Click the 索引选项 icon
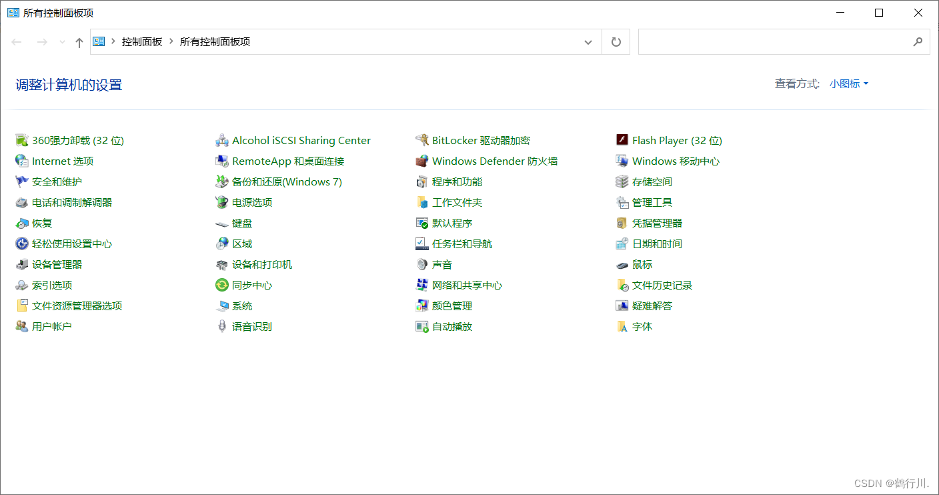 (x=21, y=285)
